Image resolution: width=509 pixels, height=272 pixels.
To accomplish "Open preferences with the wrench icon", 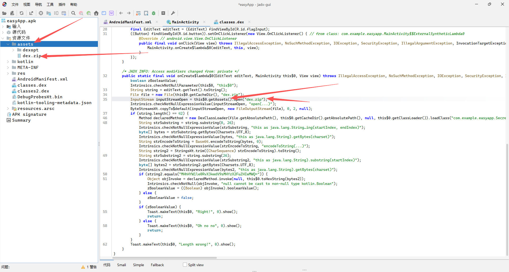I will click(x=173, y=13).
